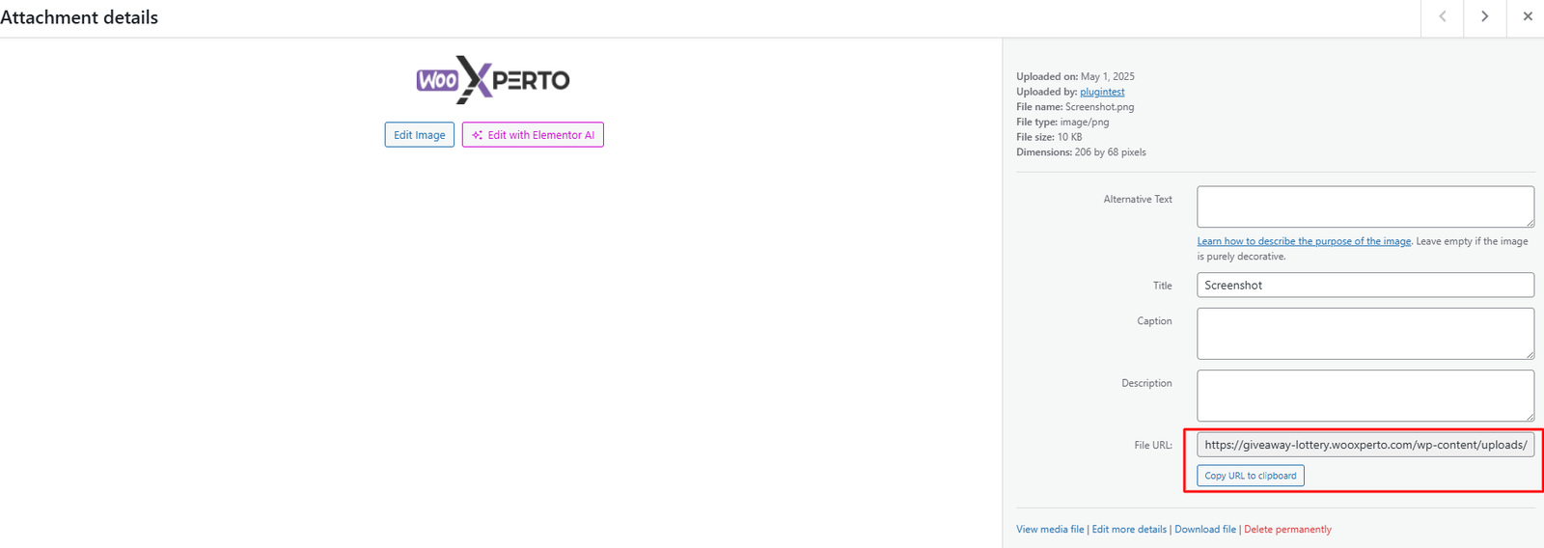Open the Edit more details link
Viewport: 1544px width, 548px height.
point(1128,529)
